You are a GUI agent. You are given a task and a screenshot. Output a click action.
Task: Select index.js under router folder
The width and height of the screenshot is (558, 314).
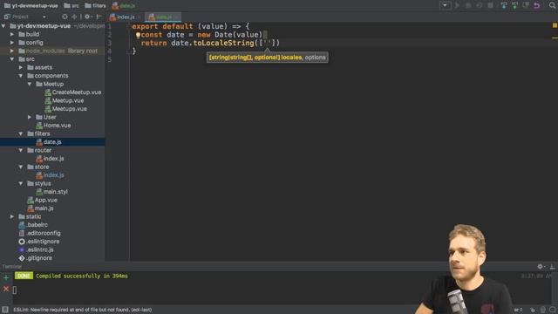[x=50, y=159]
